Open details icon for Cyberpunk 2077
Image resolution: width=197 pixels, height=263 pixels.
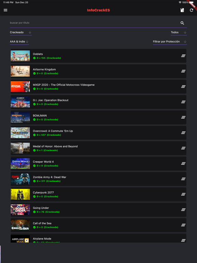point(183,194)
